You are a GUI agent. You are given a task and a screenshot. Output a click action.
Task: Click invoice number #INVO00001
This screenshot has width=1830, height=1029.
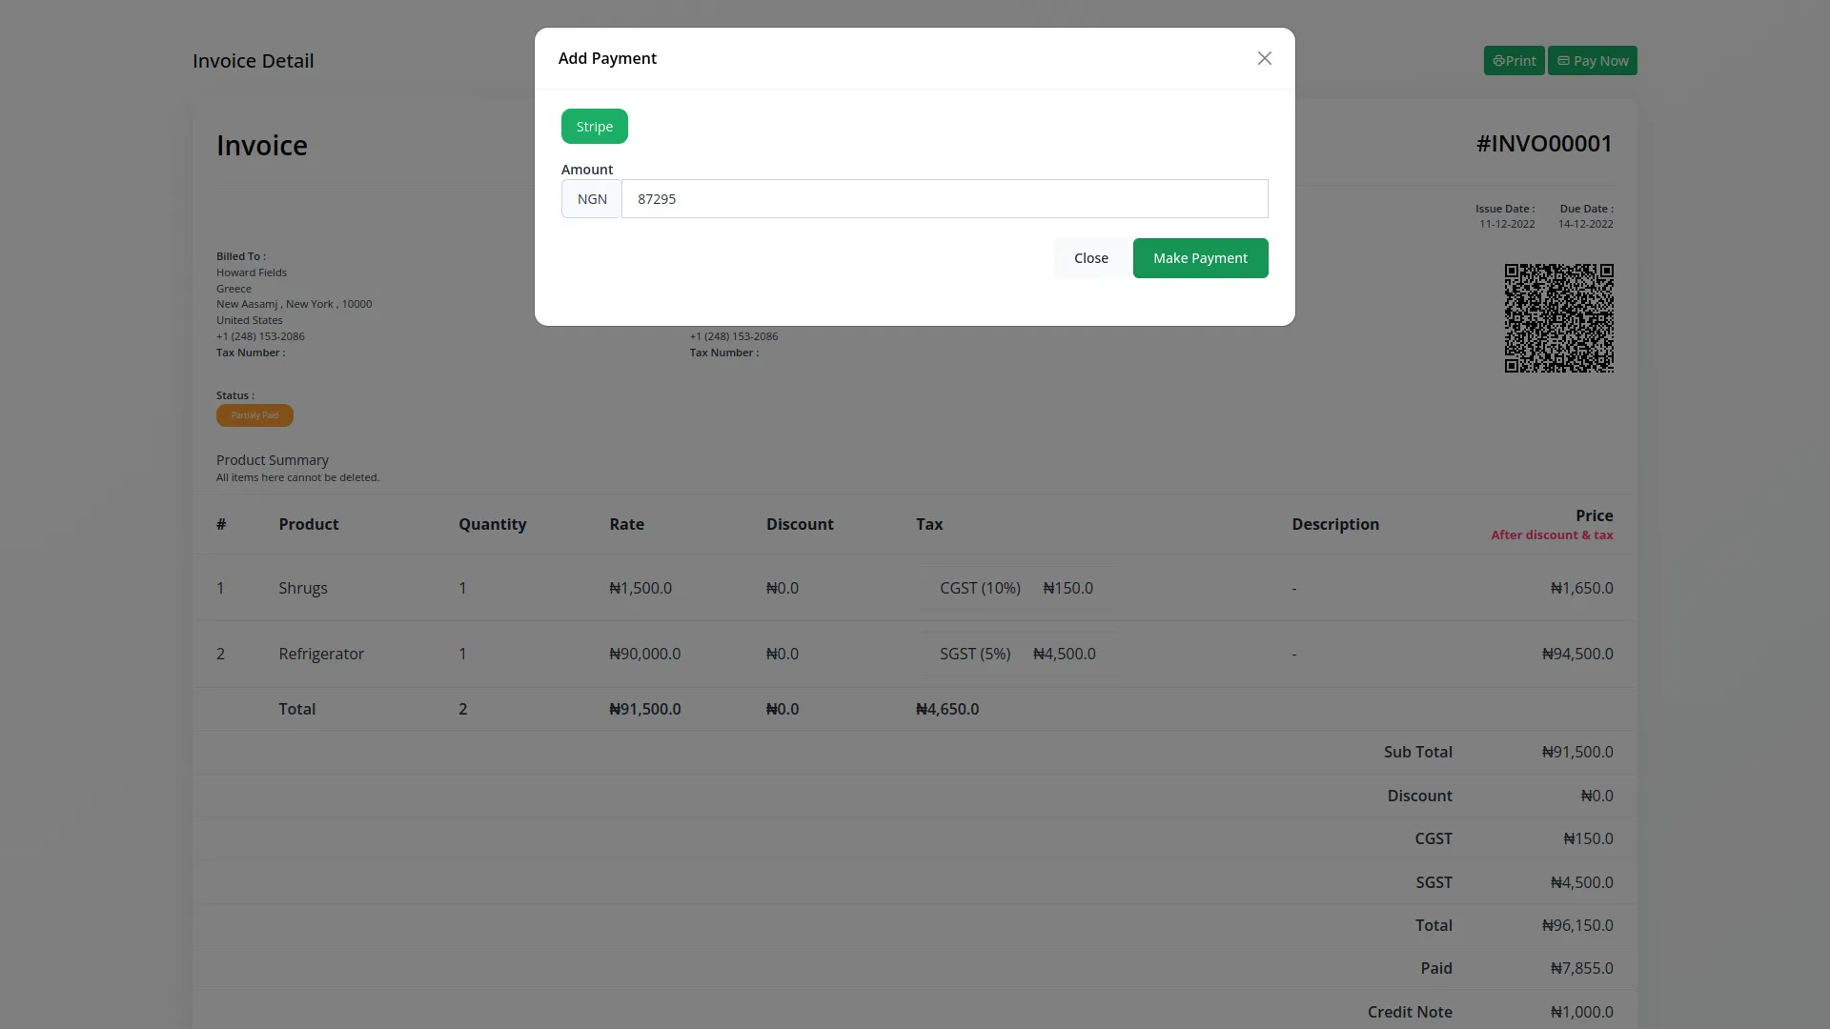tap(1544, 144)
